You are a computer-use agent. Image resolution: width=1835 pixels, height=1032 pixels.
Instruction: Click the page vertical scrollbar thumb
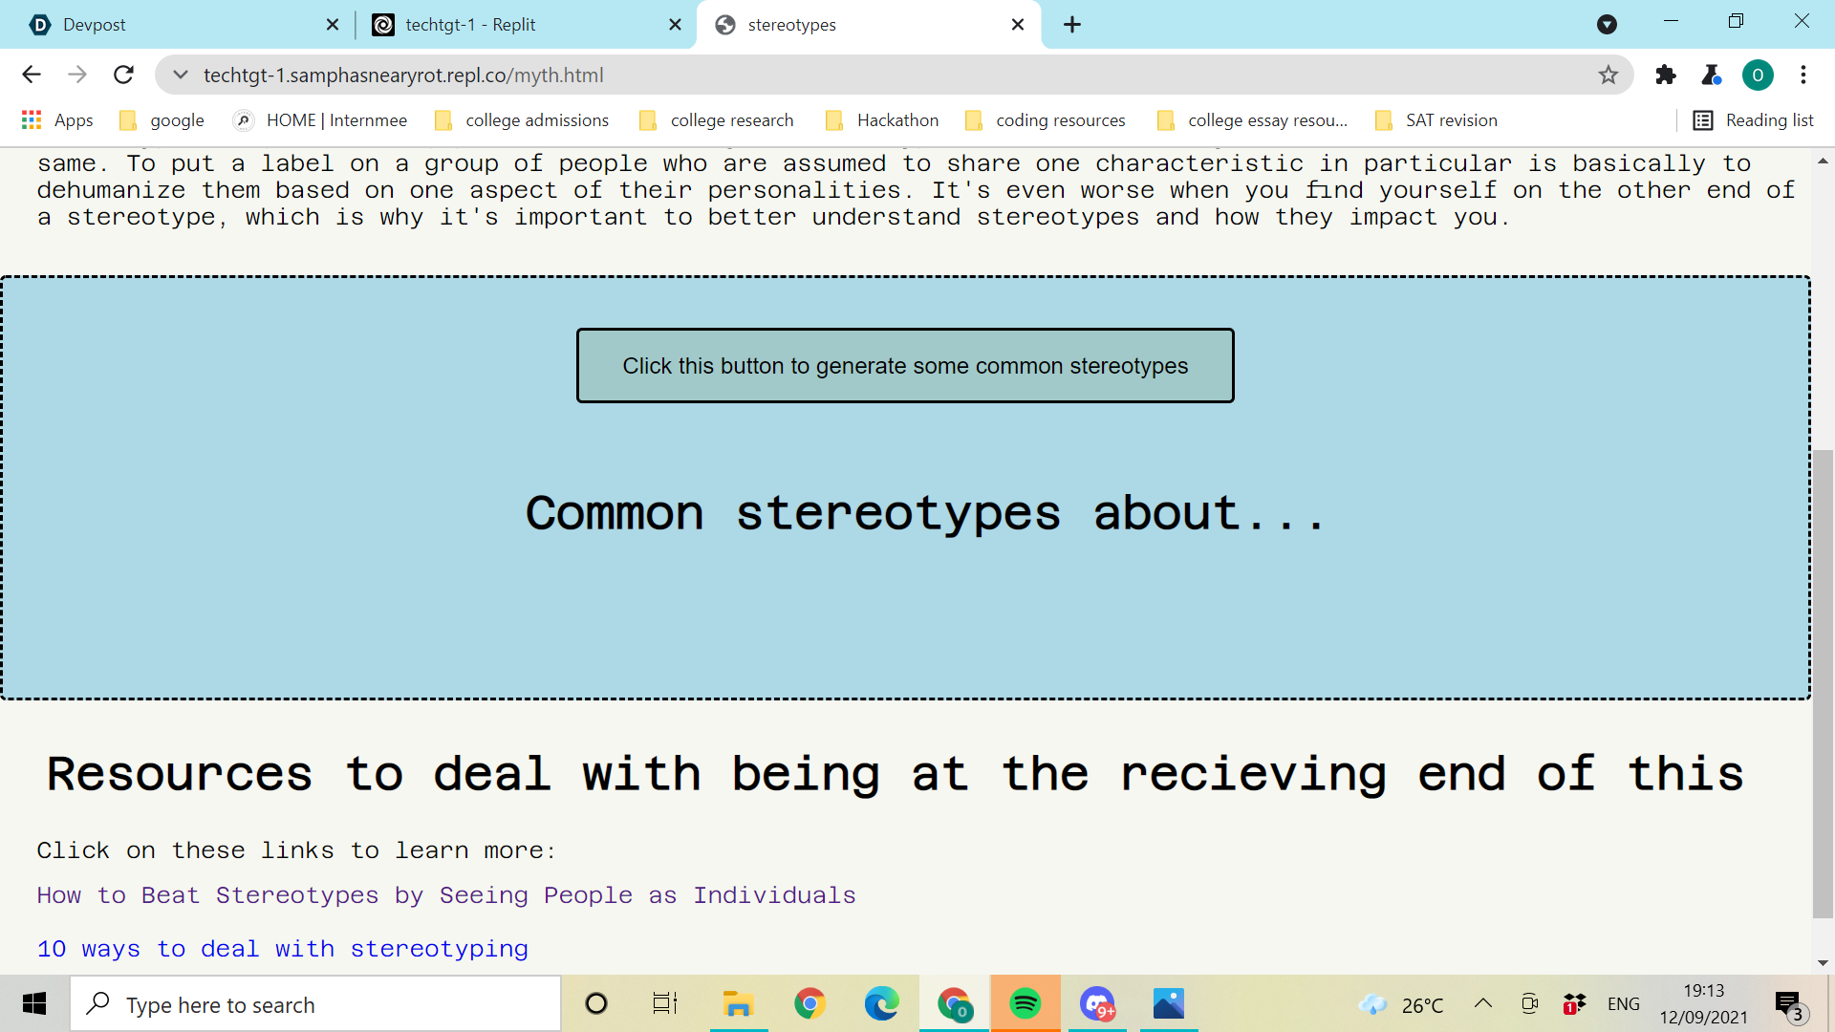1823,683
